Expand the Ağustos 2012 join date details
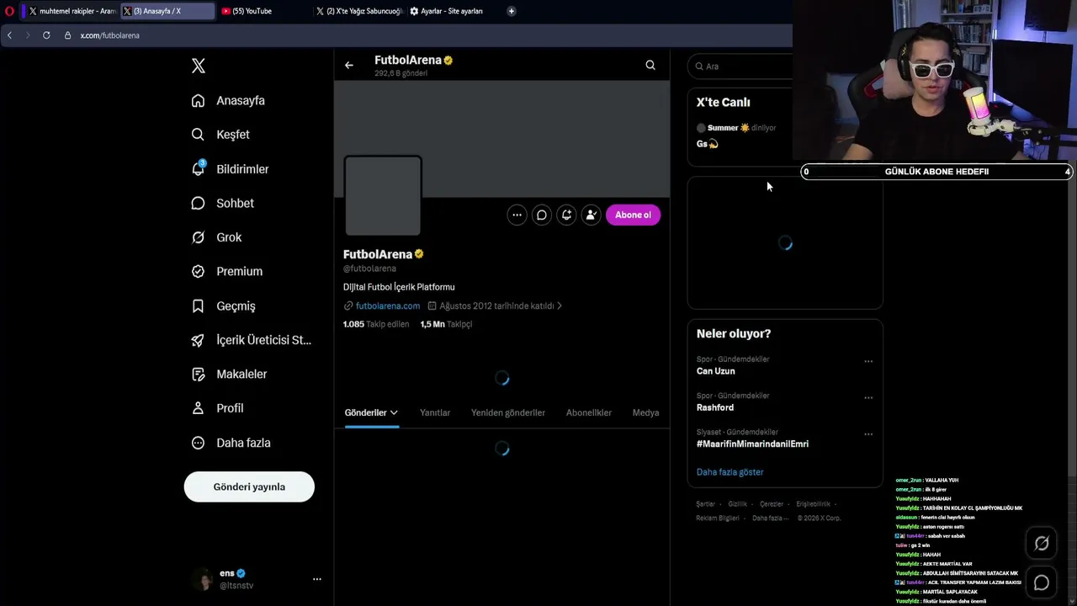This screenshot has width=1077, height=606. [x=495, y=306]
